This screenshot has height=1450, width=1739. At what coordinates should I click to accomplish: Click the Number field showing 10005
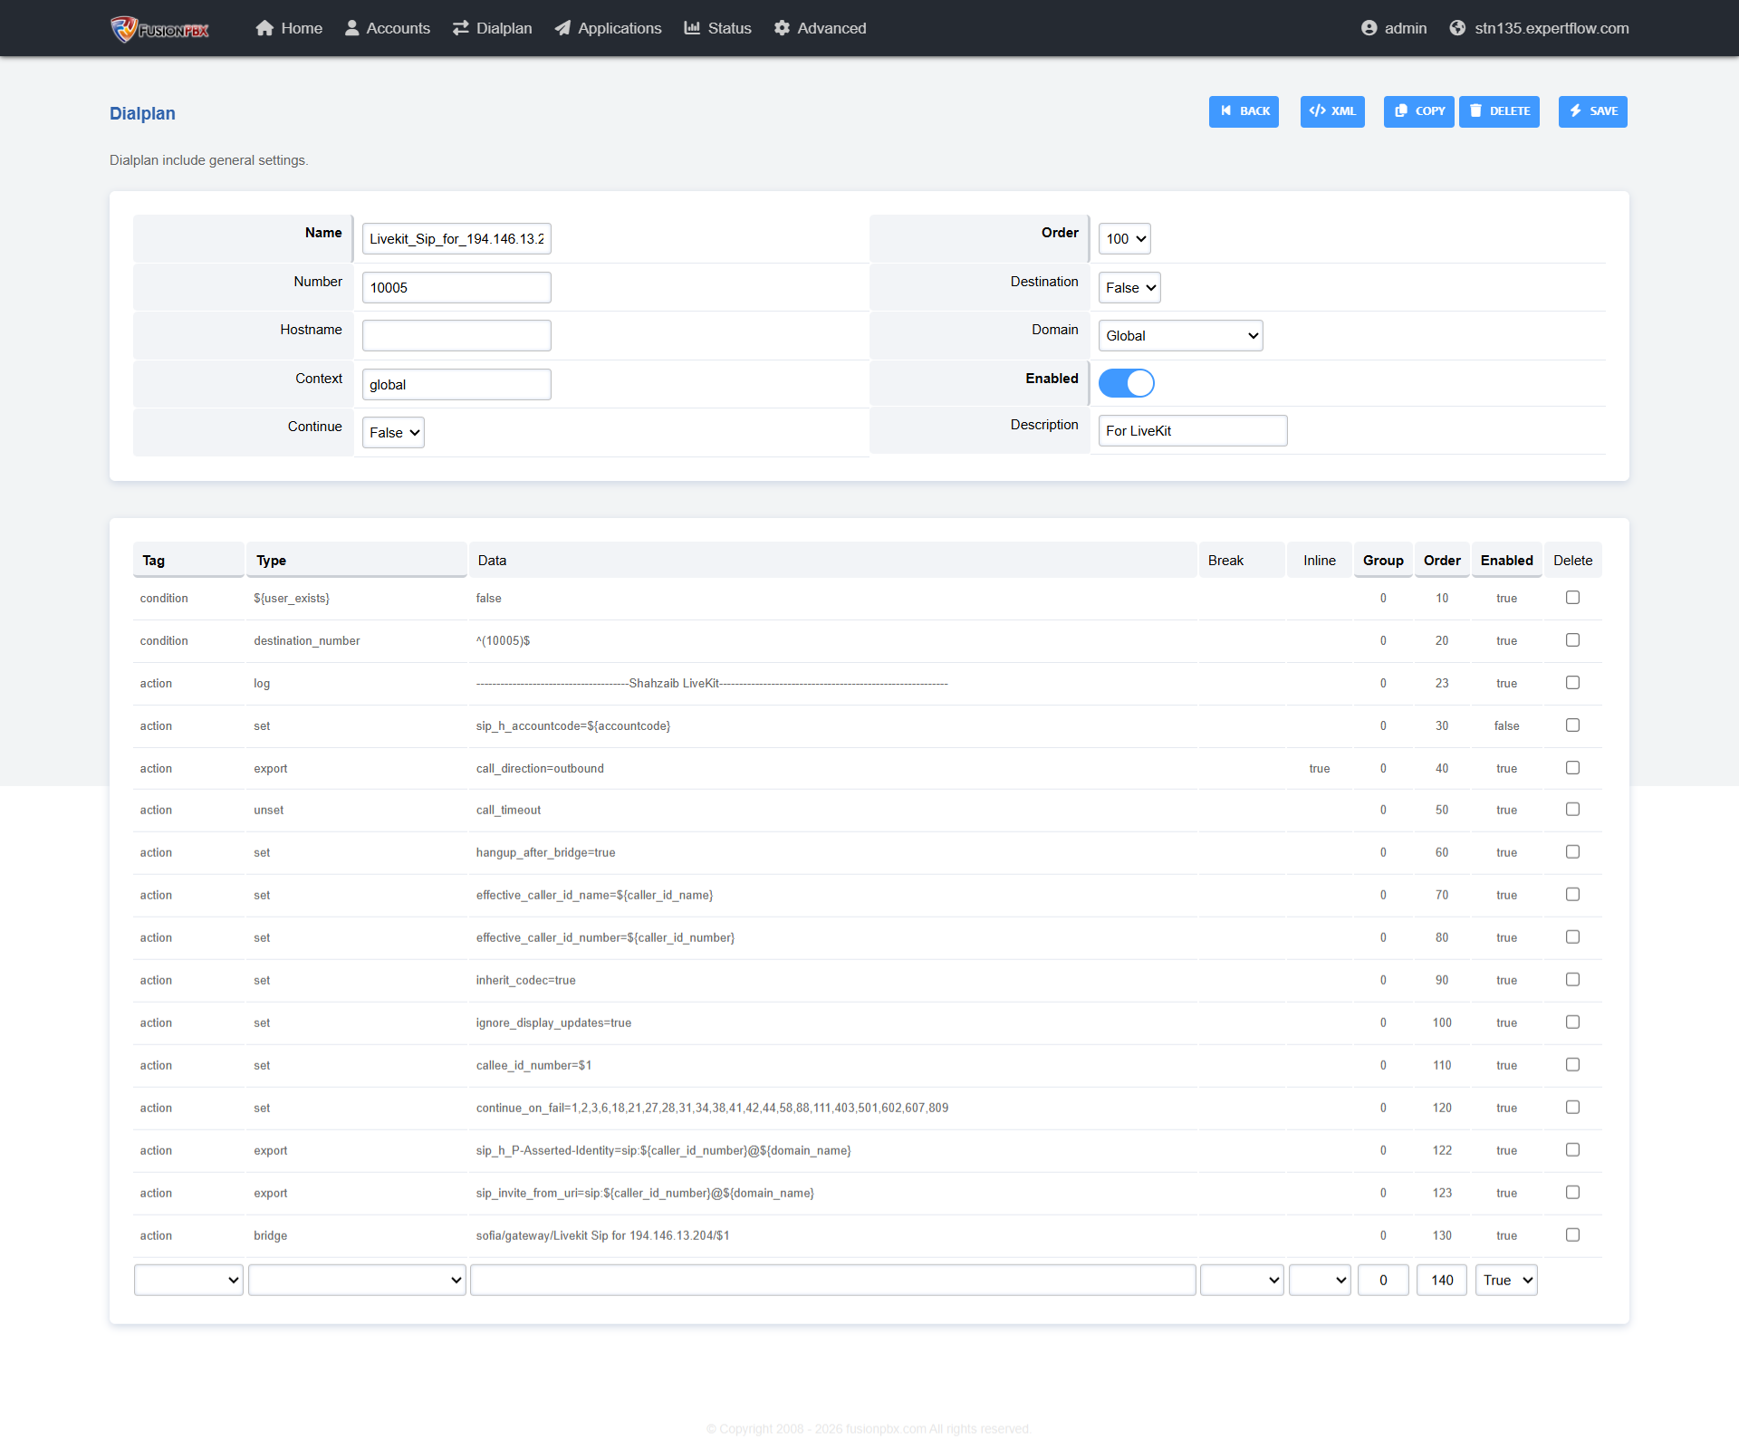pos(456,288)
